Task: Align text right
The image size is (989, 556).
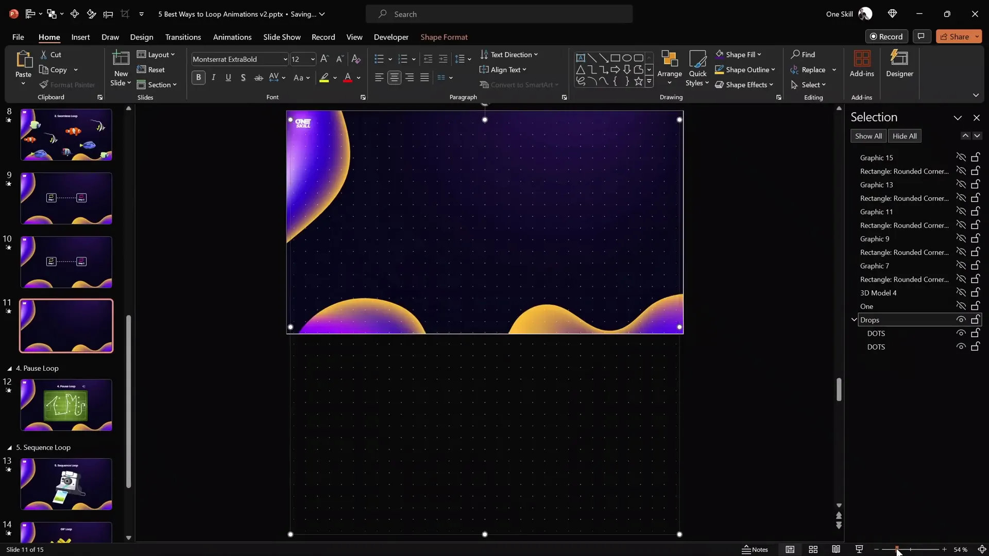Action: coord(410,77)
